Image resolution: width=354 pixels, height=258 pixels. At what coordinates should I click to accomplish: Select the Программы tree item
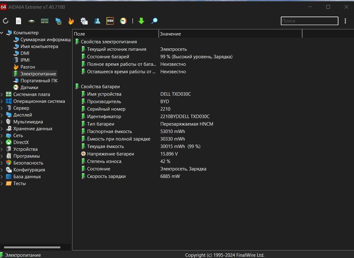(23, 156)
